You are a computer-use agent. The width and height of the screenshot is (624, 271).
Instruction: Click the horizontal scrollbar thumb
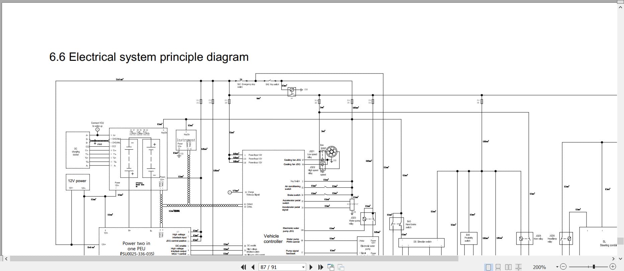click(x=234, y=259)
